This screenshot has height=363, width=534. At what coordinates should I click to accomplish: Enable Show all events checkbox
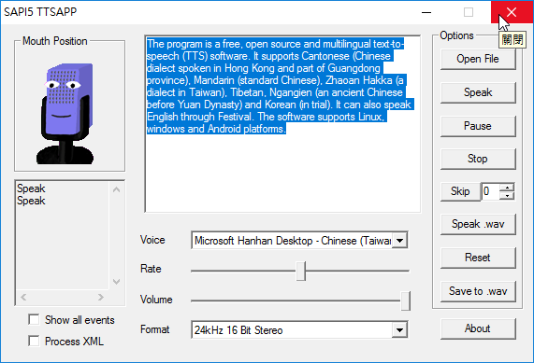(x=34, y=319)
